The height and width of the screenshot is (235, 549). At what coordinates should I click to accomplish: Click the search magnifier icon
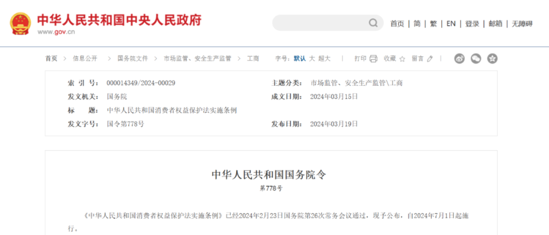tap(373, 23)
